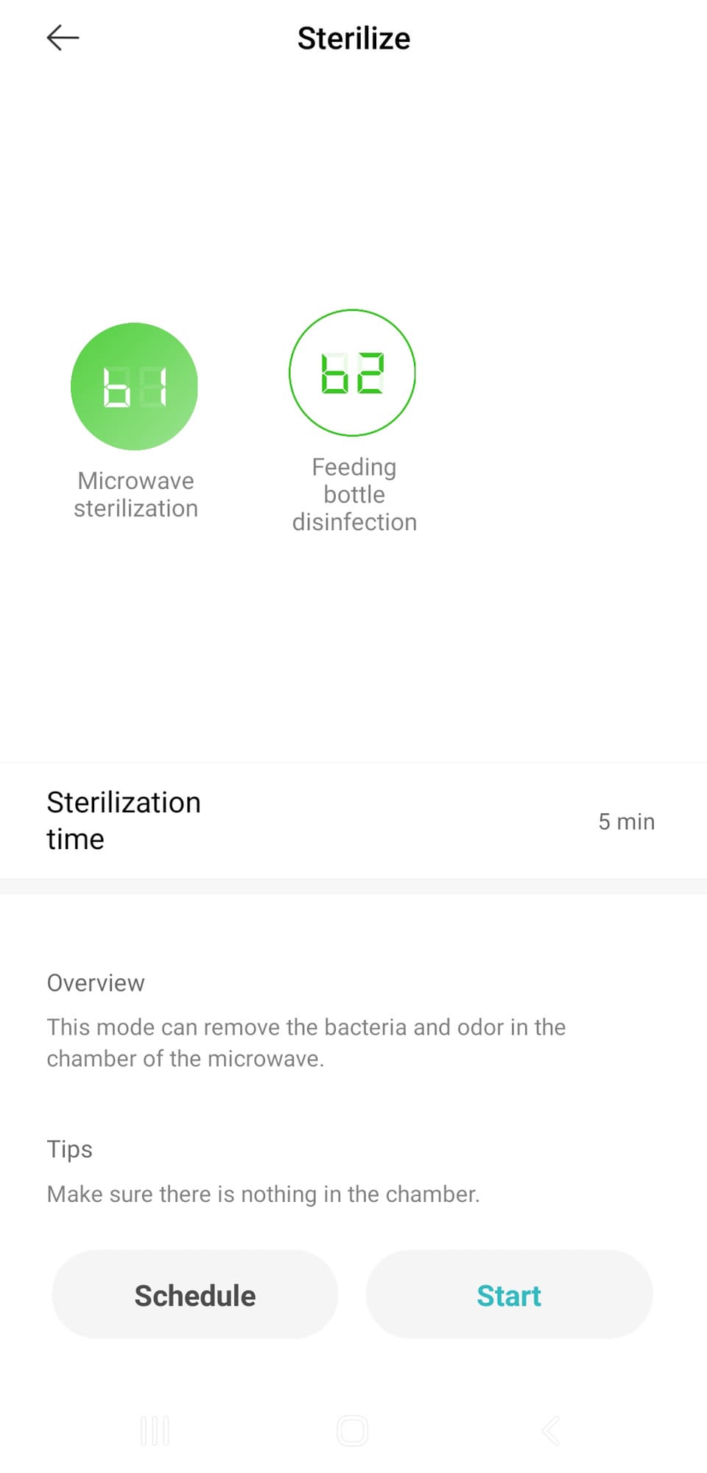Tap the blank area between Schedule and Start
This screenshot has height=1473, width=707.
point(352,1294)
